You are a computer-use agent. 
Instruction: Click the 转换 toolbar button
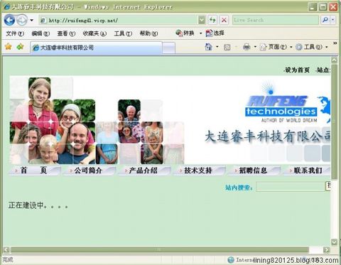(185, 33)
